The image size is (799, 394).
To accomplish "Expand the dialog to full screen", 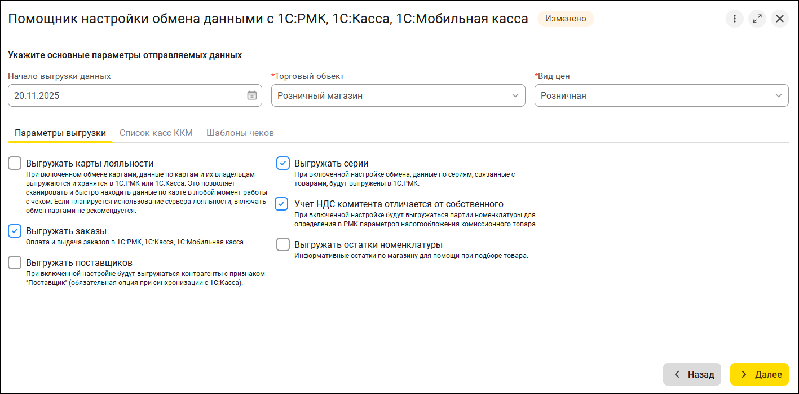I will click(757, 19).
